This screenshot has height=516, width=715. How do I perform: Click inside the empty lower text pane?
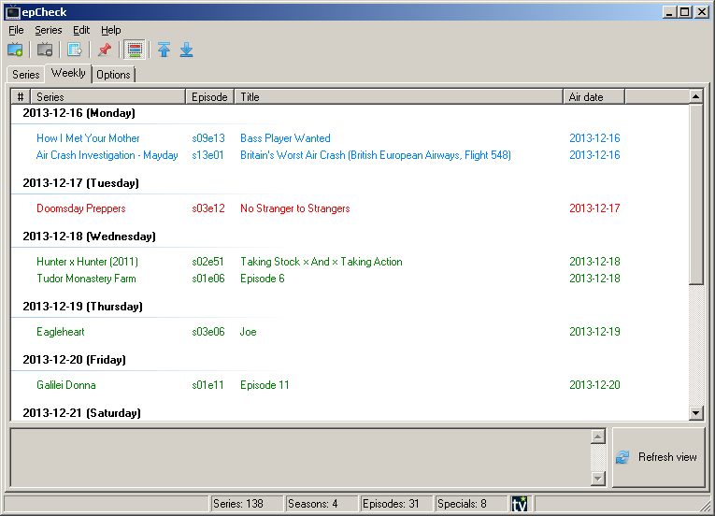pos(301,457)
